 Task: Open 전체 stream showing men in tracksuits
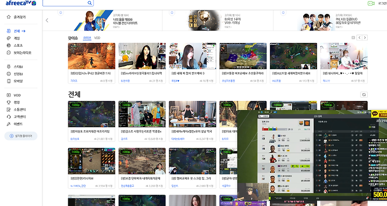tap(142, 114)
